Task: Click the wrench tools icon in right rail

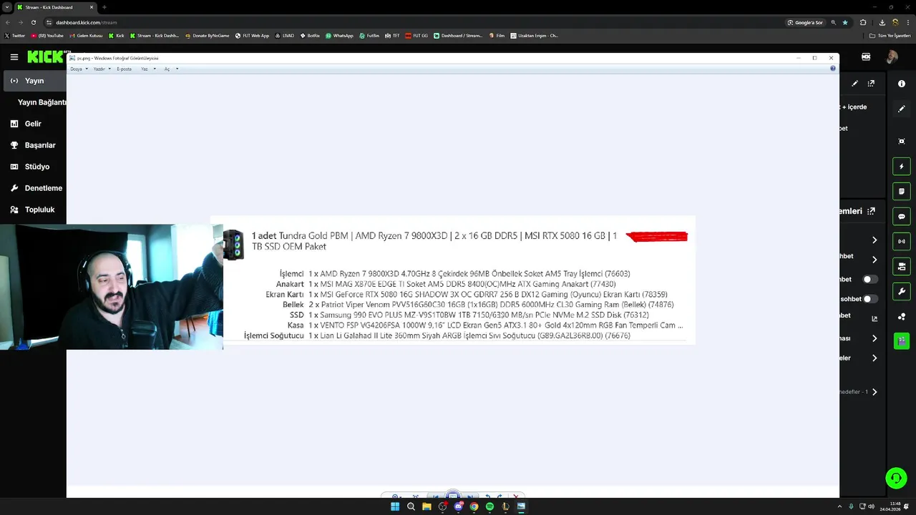Action: point(902,292)
